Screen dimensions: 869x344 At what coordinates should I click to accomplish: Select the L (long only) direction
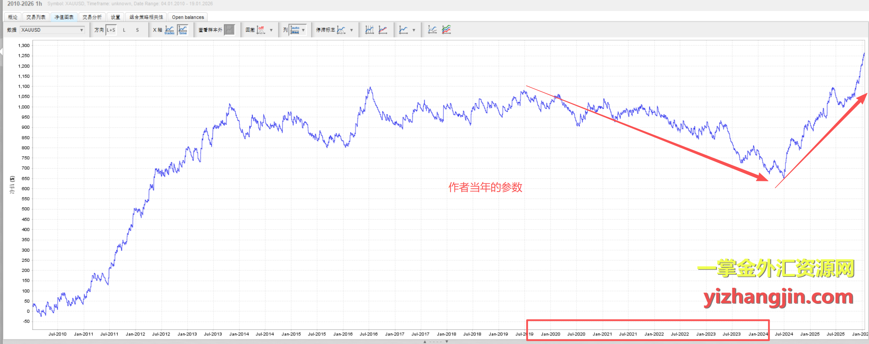tap(124, 30)
